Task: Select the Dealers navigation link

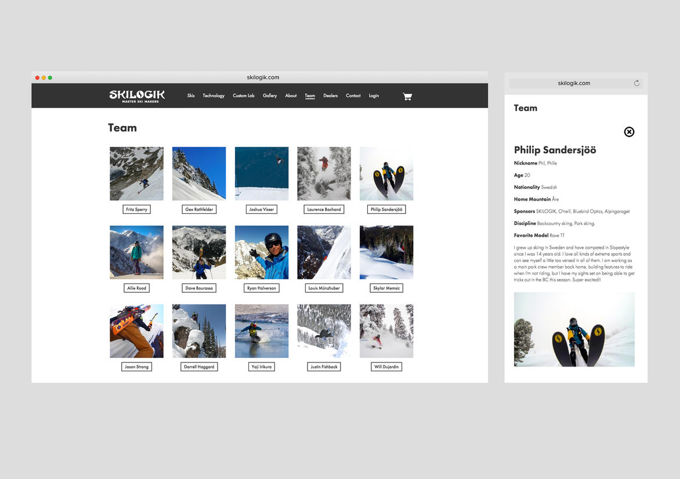Action: click(331, 96)
